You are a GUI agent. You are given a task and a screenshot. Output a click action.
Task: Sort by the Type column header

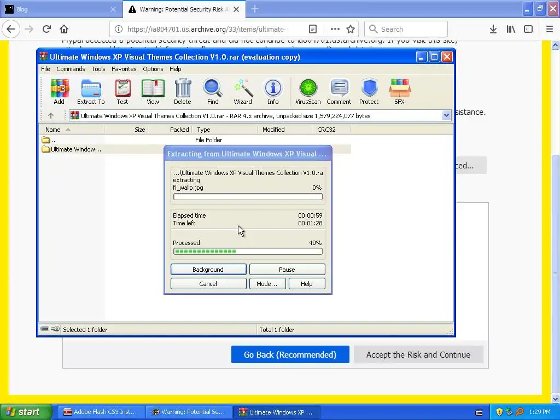[225, 129]
